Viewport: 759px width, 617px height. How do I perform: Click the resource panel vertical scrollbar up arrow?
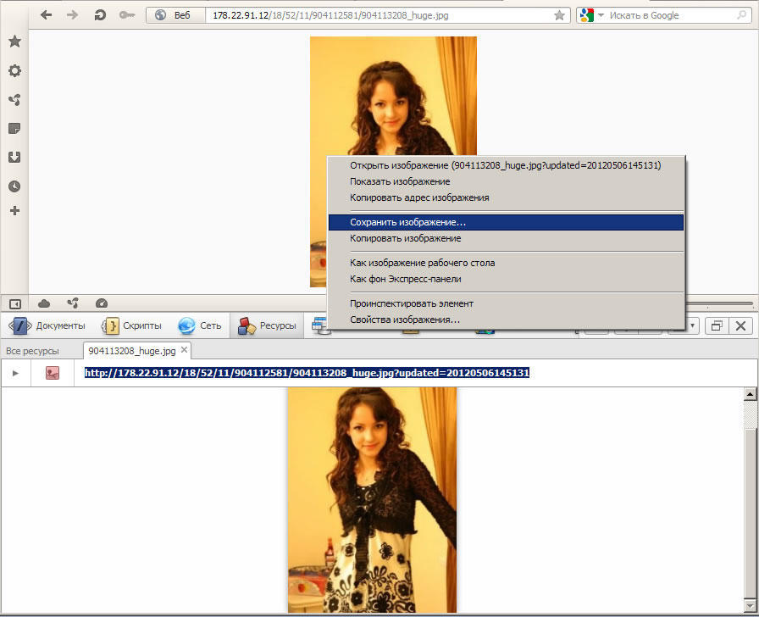tap(750, 394)
